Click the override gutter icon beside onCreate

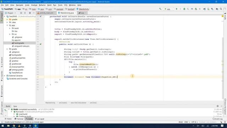tap(41, 16)
